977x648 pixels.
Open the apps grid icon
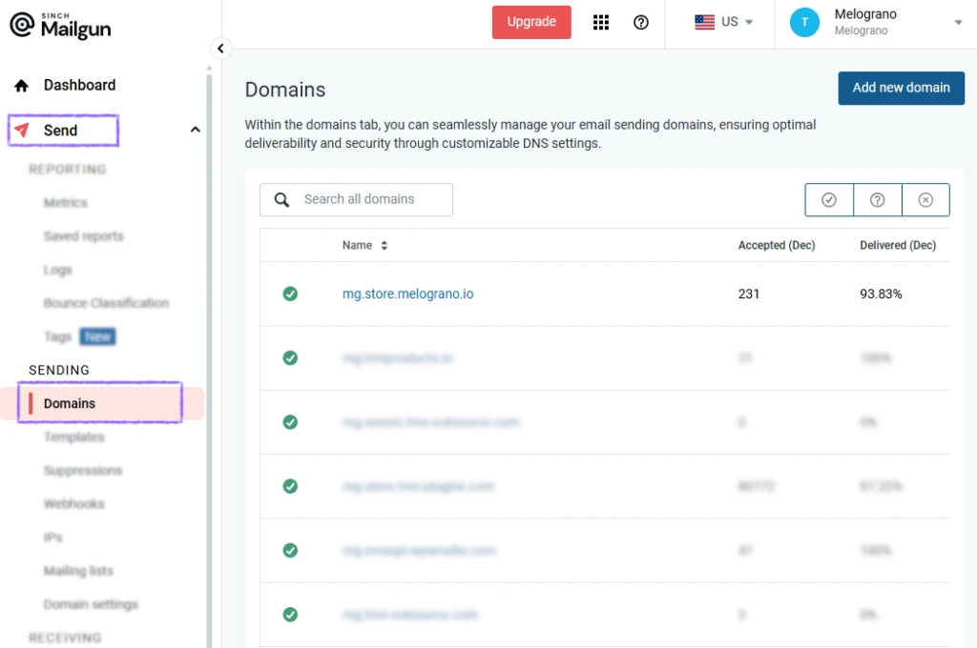[x=601, y=22]
